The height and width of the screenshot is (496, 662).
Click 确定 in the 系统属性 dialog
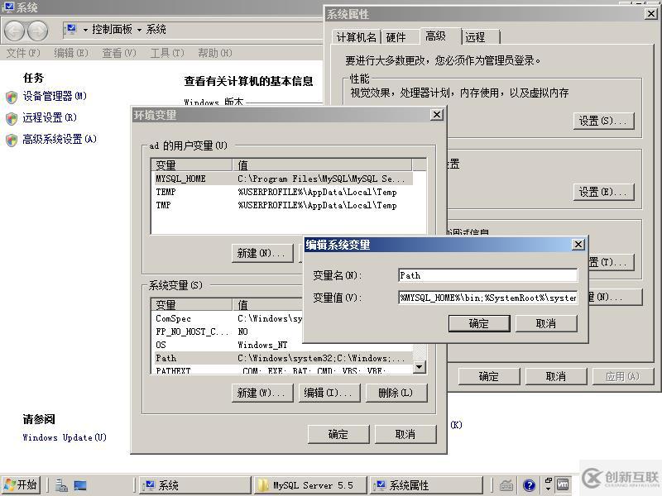click(489, 376)
